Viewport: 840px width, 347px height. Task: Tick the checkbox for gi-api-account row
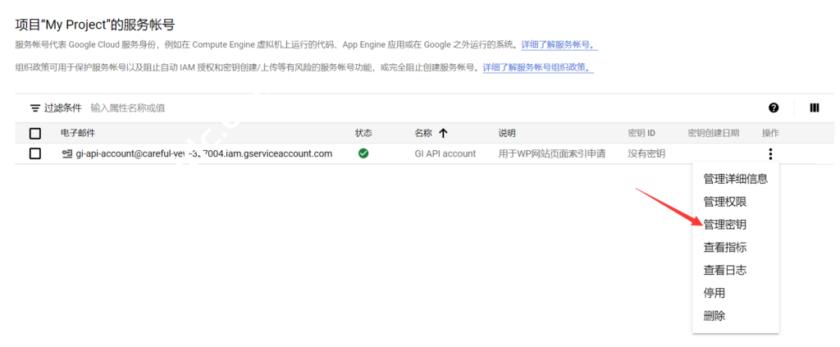(34, 154)
